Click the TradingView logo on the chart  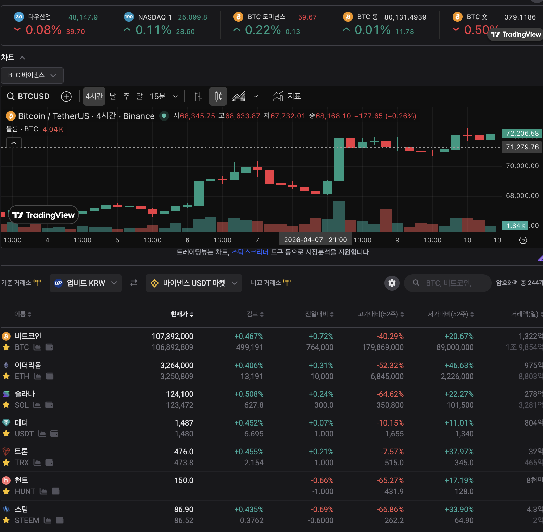43,215
